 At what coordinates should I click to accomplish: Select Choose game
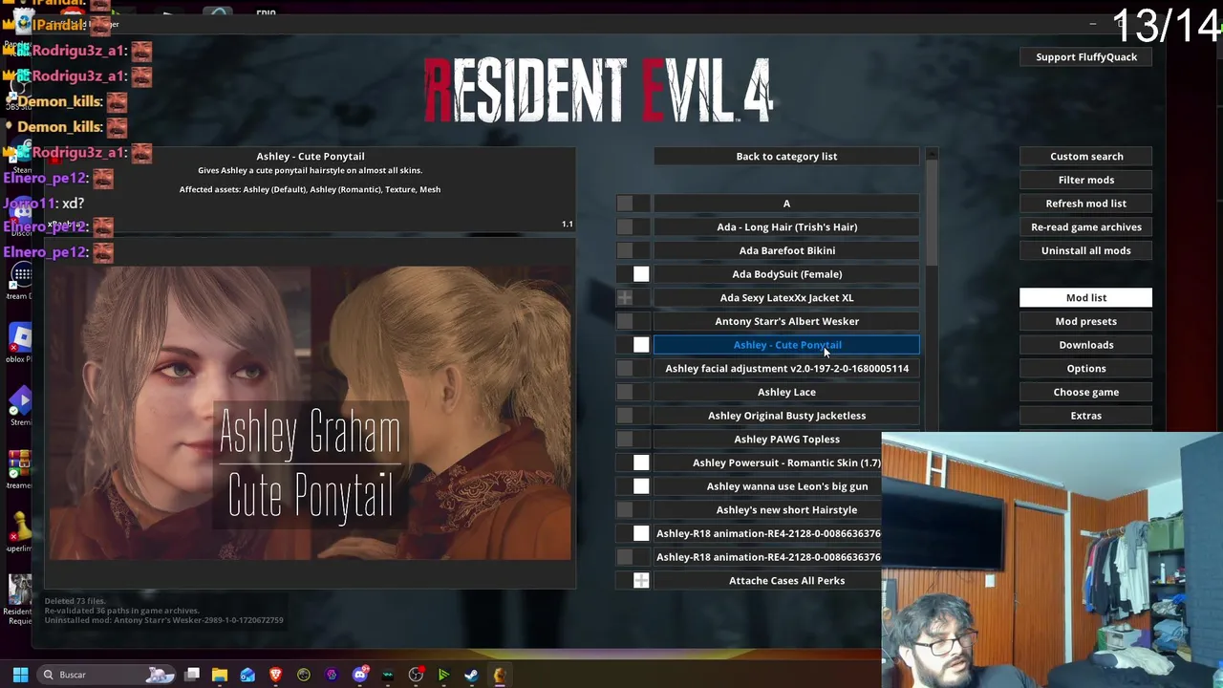tap(1085, 392)
